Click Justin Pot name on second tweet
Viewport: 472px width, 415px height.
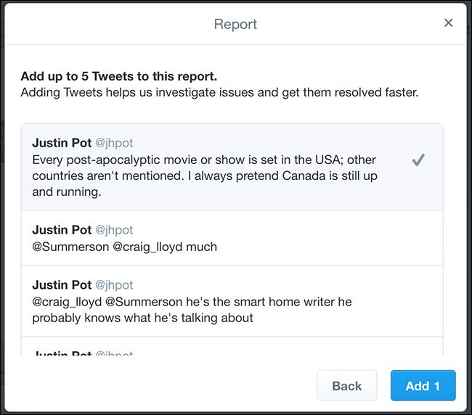[x=62, y=229]
